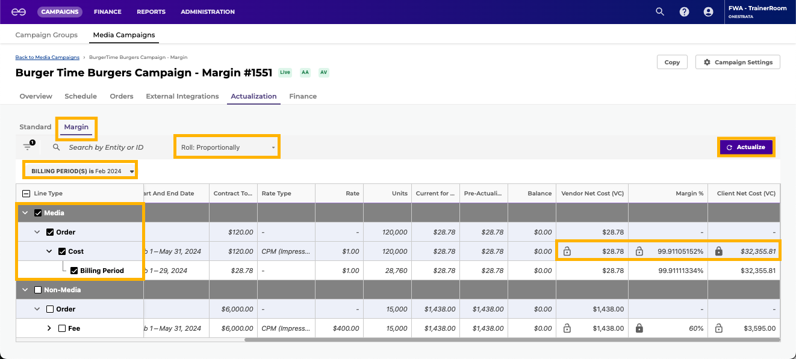Unlock Cost row Client Net Cost lock

(x=718, y=251)
